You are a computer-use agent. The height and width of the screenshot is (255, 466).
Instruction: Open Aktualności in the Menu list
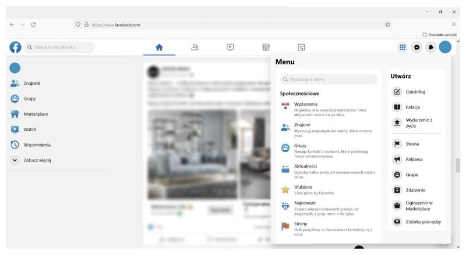[x=329, y=171]
